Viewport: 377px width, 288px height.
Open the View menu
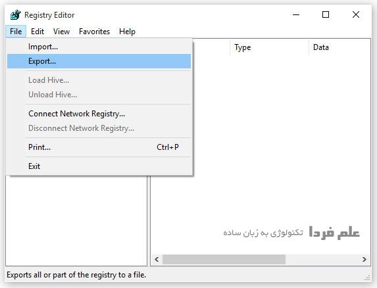coord(62,32)
